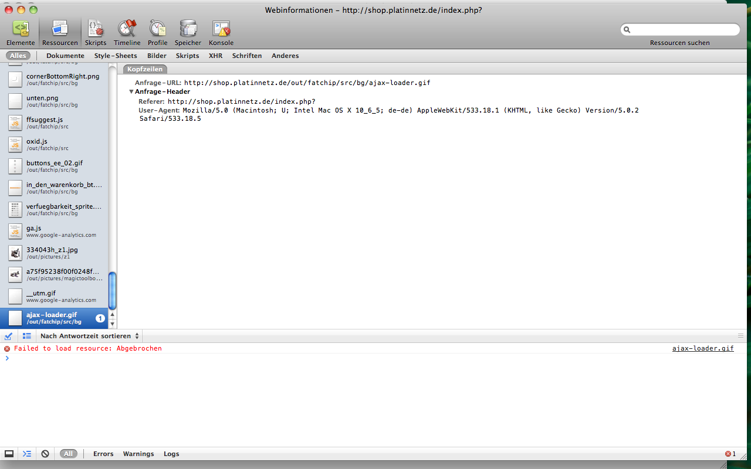Clear the console log icon
This screenshot has height=469, width=751.
point(45,454)
